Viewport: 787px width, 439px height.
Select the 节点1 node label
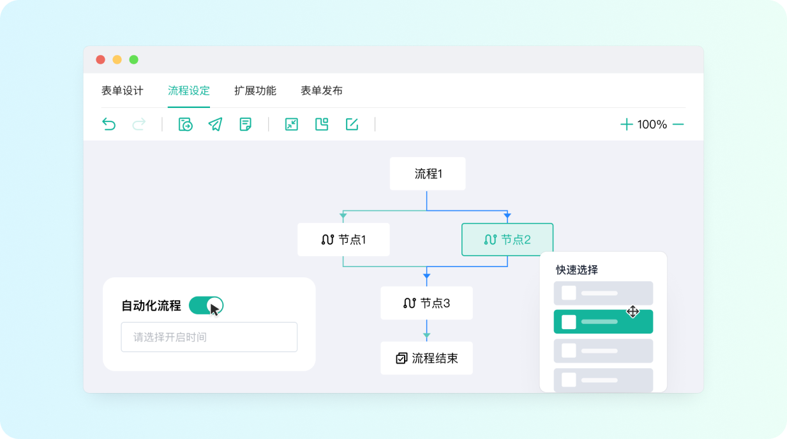[x=352, y=240]
